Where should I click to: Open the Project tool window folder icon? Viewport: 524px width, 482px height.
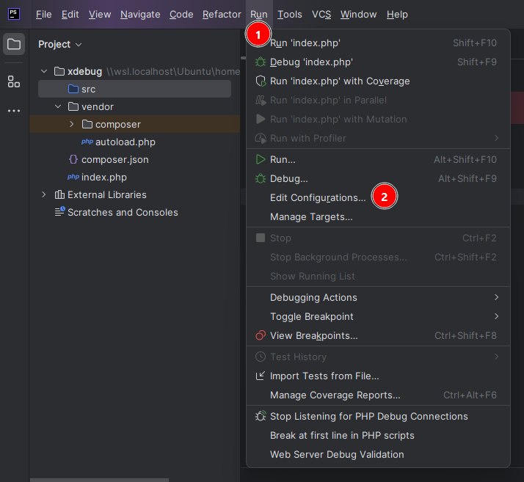click(14, 45)
